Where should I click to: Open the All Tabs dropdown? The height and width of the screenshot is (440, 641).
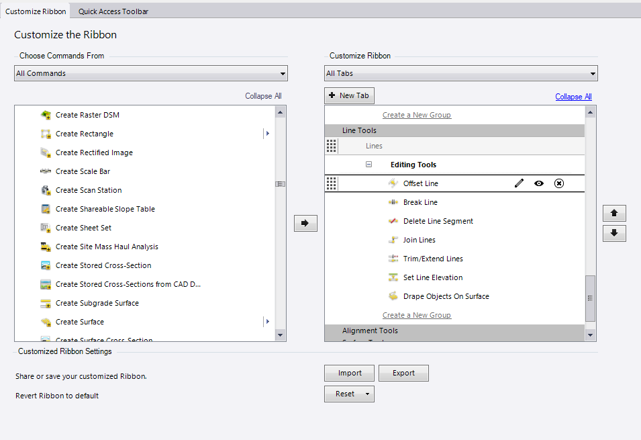[461, 73]
